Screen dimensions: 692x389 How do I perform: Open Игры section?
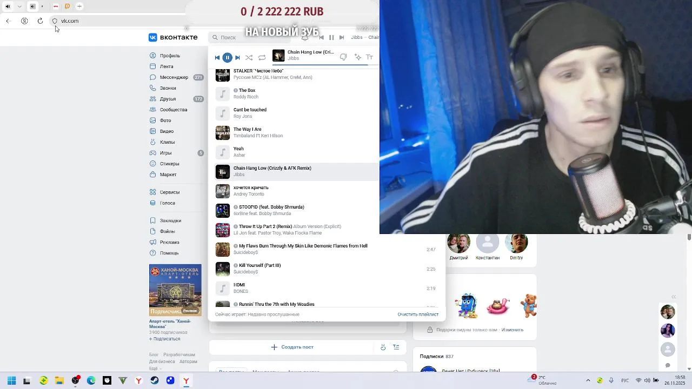(165, 153)
